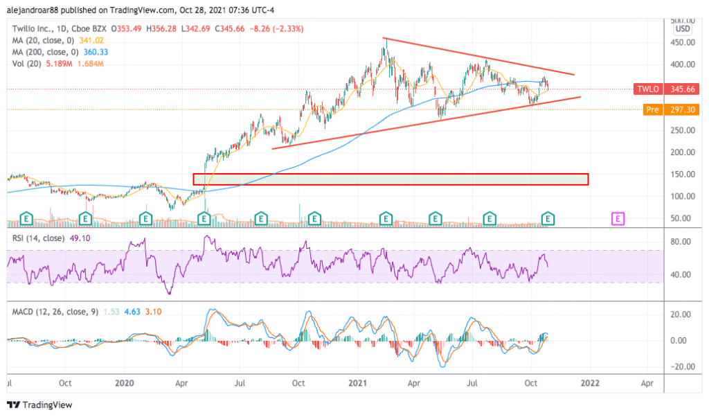The width and height of the screenshot is (709, 417).
Task: Click the 341.02 MA value
Action: click(91, 40)
